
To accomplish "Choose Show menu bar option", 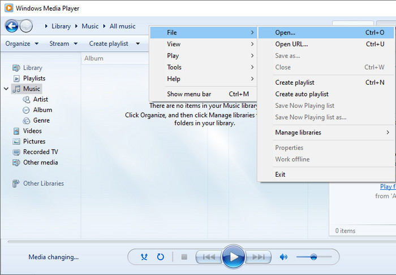I will 204,94.
